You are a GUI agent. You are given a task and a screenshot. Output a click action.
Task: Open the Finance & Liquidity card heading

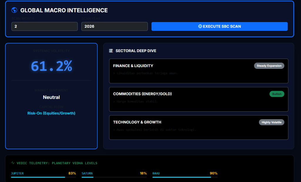[133, 66]
